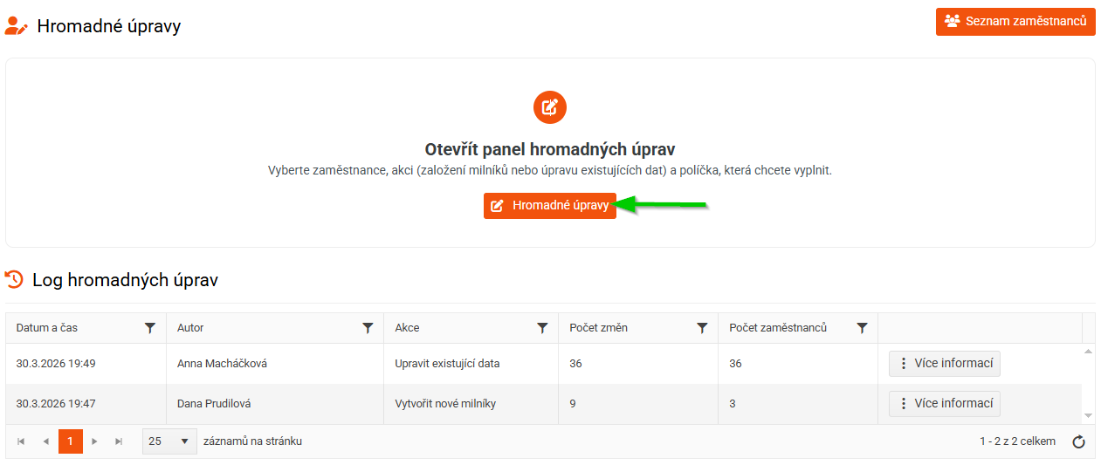Viewport: 1101px width, 465px height.
Task: Open Více informací for Anna Macháčková
Action: coord(944,364)
